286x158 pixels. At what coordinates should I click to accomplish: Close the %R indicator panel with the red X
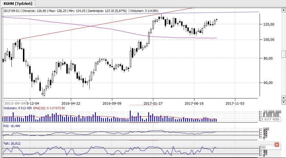(277, 145)
